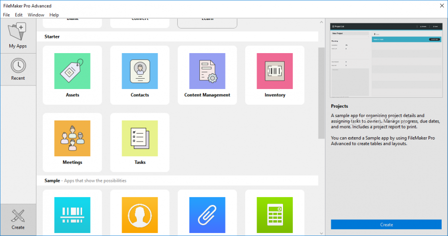Close the FileMaker Pro Advanced window

pyautogui.click(x=442, y=6)
